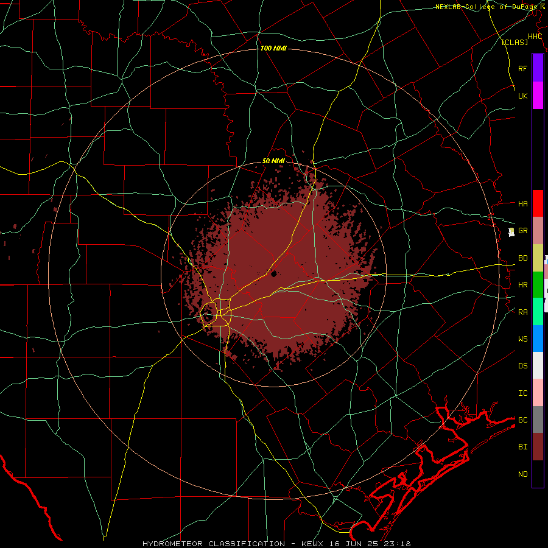Screen dimensions: 548x548
Task: Click the "HR" legend label text
Action: (522, 285)
